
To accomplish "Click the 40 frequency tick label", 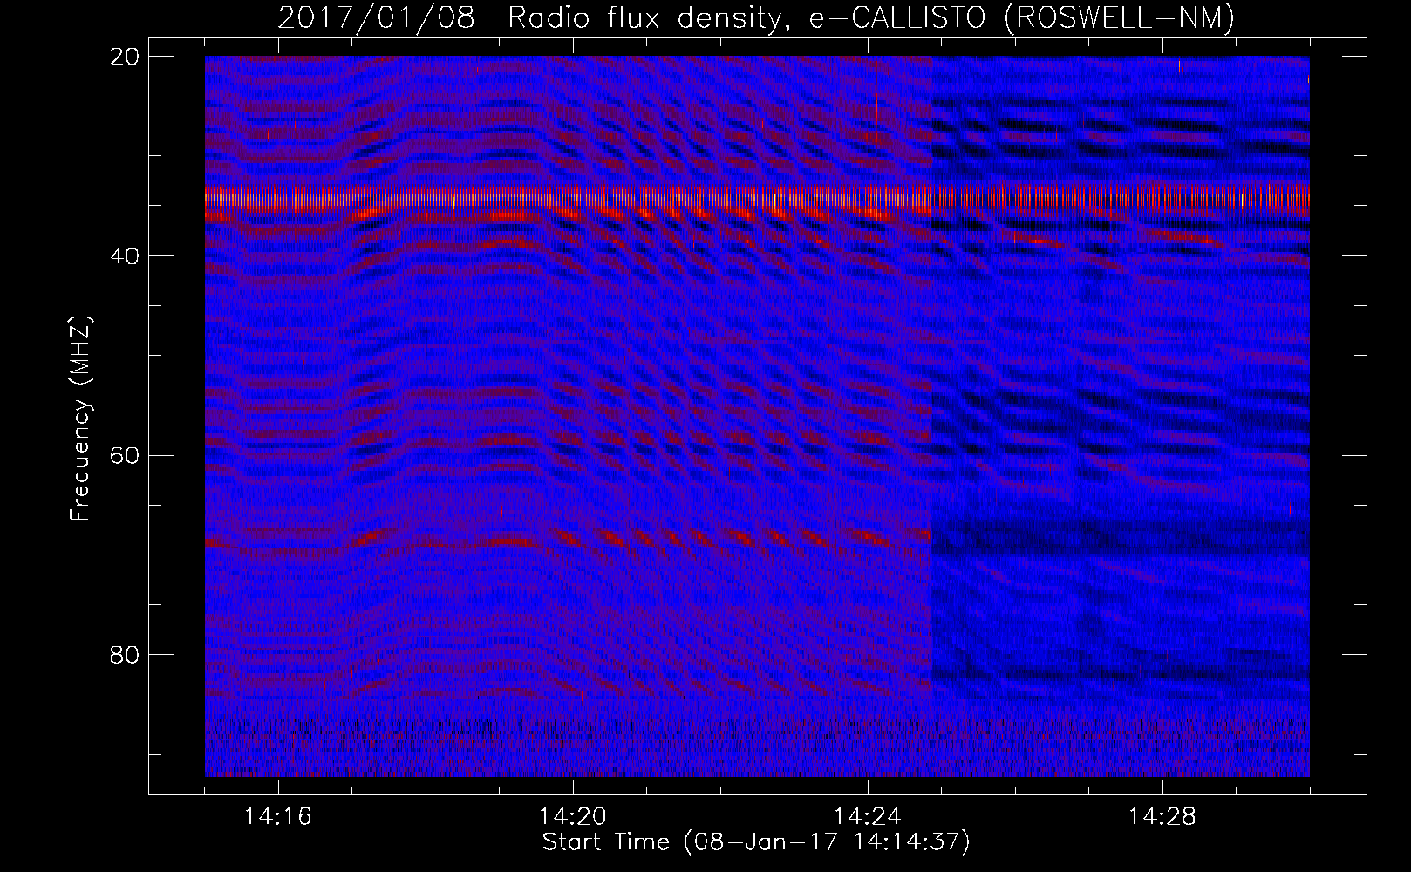I will (x=125, y=256).
